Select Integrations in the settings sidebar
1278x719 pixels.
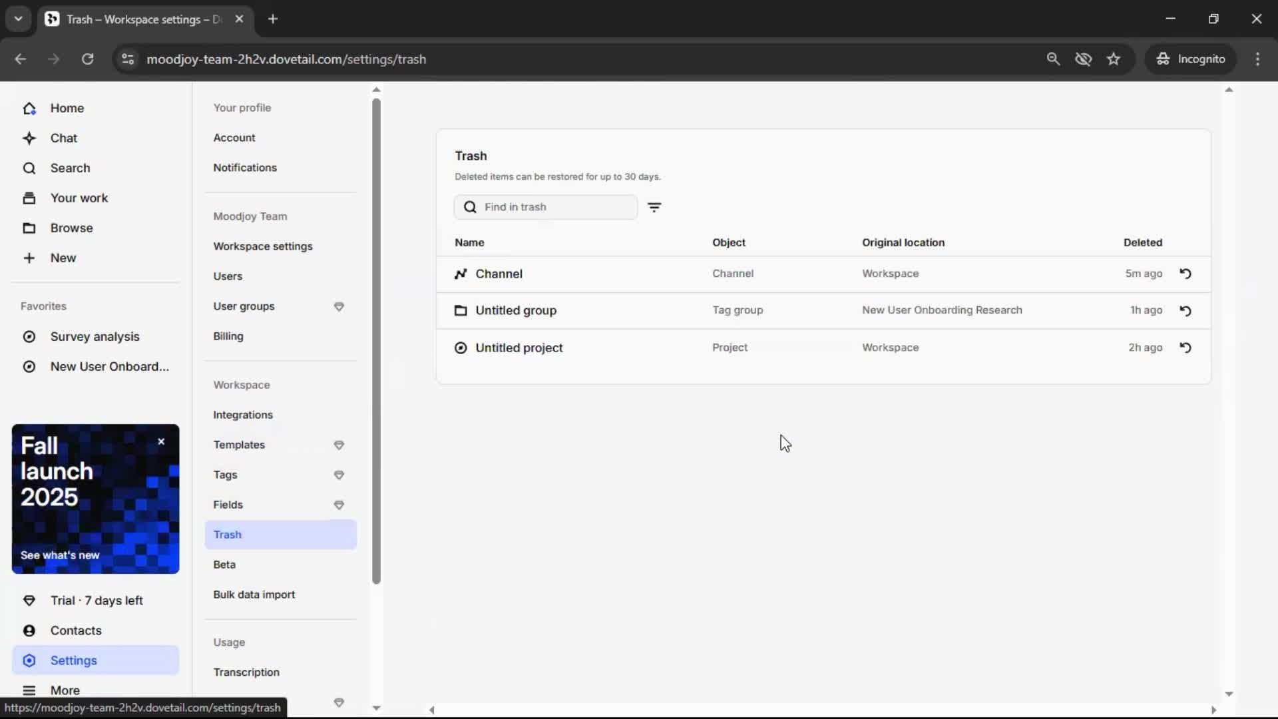pos(242,415)
